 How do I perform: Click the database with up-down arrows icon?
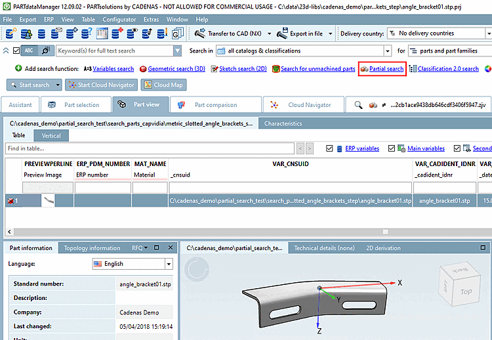click(x=147, y=33)
